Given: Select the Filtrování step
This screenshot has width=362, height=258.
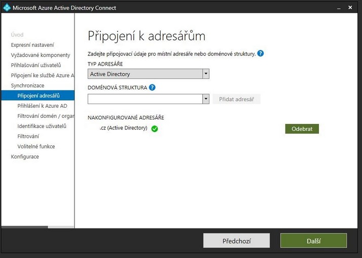Looking at the screenshot, I should point(28,137).
